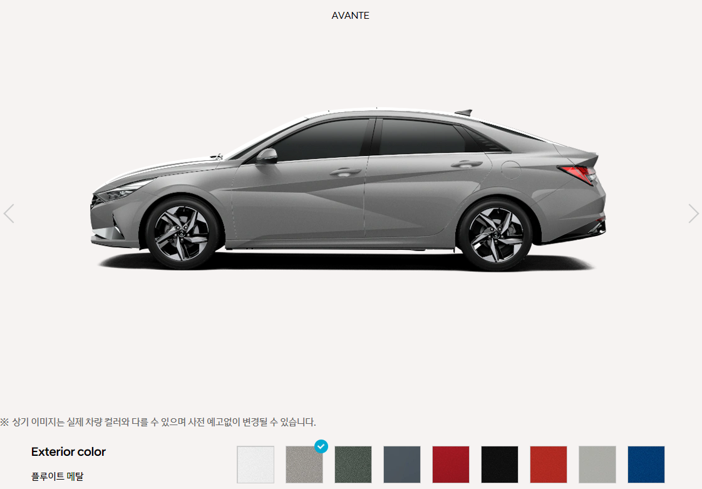Select the white exterior color swatch

click(256, 465)
